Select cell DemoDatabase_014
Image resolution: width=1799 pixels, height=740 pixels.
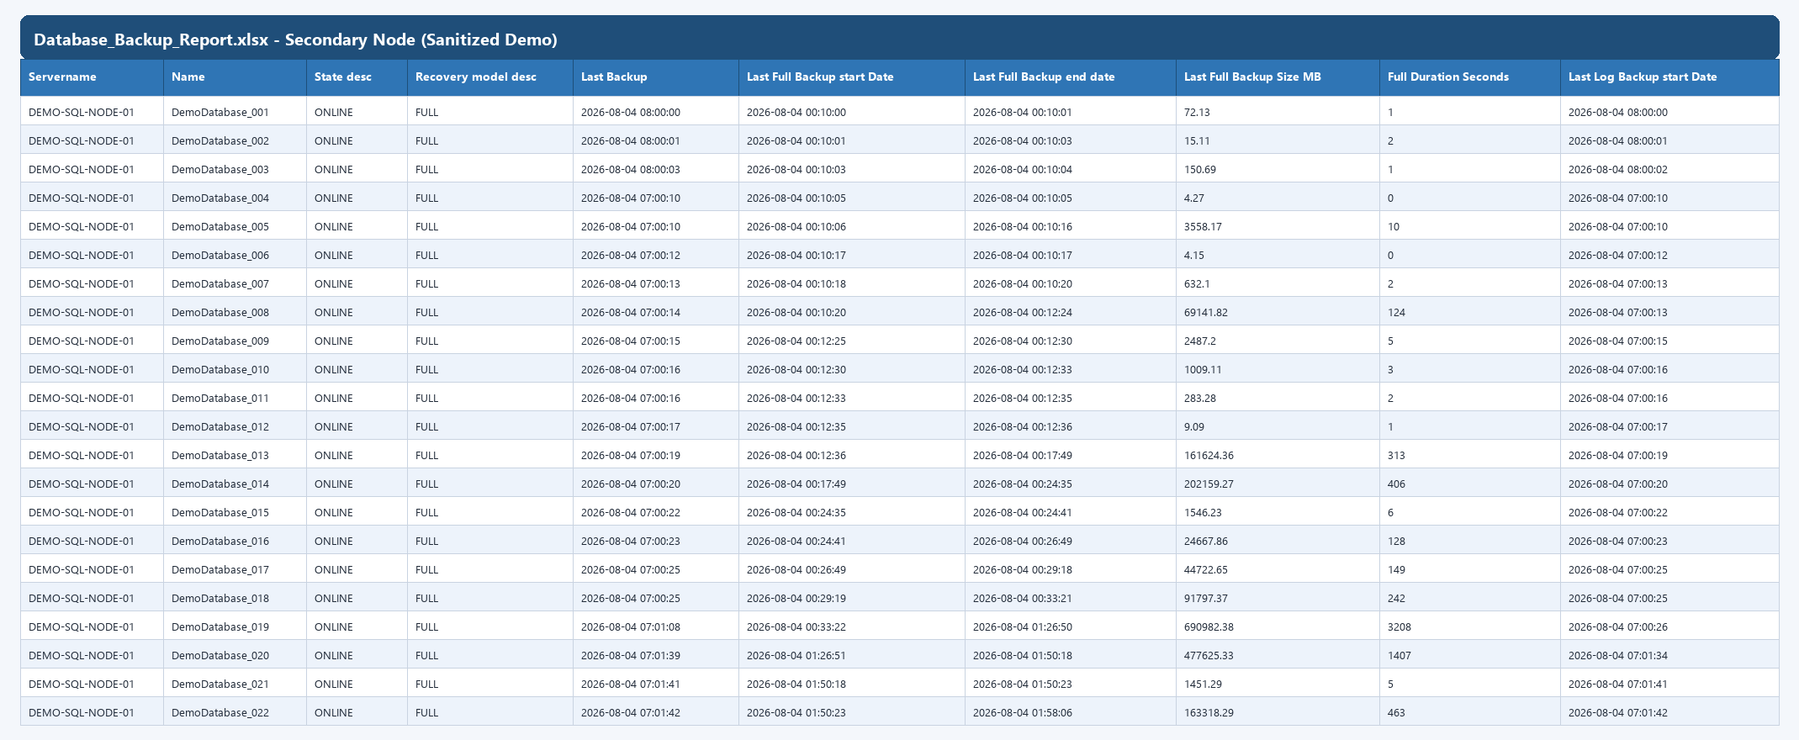pos(235,484)
